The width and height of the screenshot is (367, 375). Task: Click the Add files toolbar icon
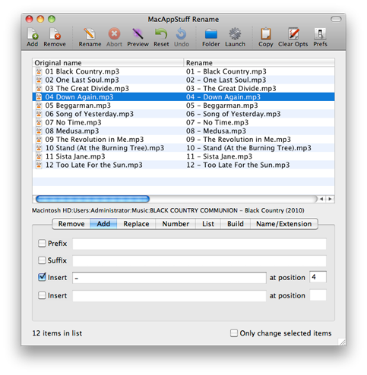pyautogui.click(x=33, y=34)
